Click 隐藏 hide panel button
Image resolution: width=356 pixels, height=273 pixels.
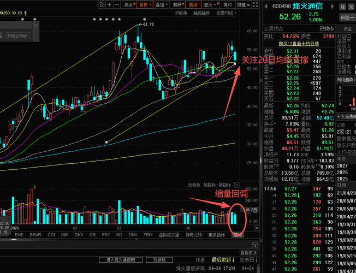pos(243,5)
